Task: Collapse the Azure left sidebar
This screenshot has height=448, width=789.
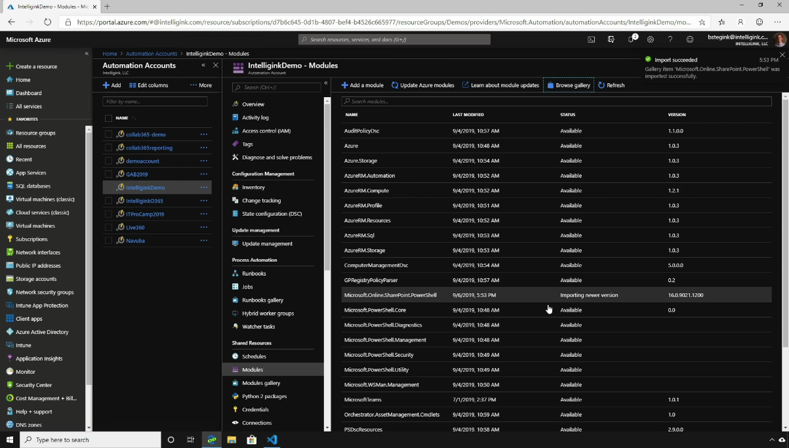Action: (87, 54)
